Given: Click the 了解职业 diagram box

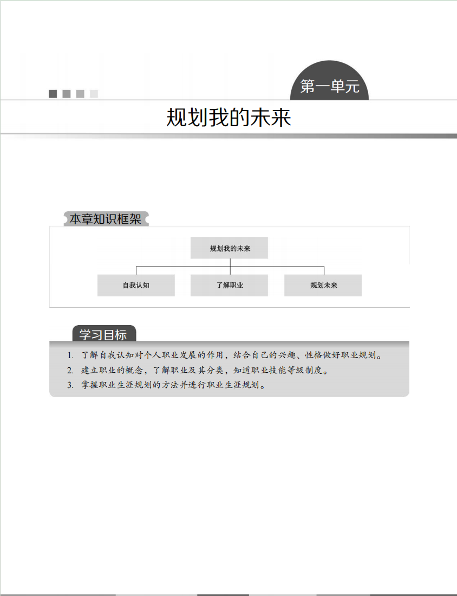Looking at the screenshot, I should [x=229, y=285].
